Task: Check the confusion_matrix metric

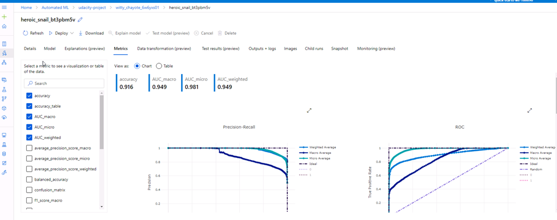Action: coord(29,190)
